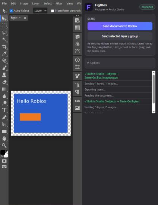Select the Gradient tool

click(4, 89)
